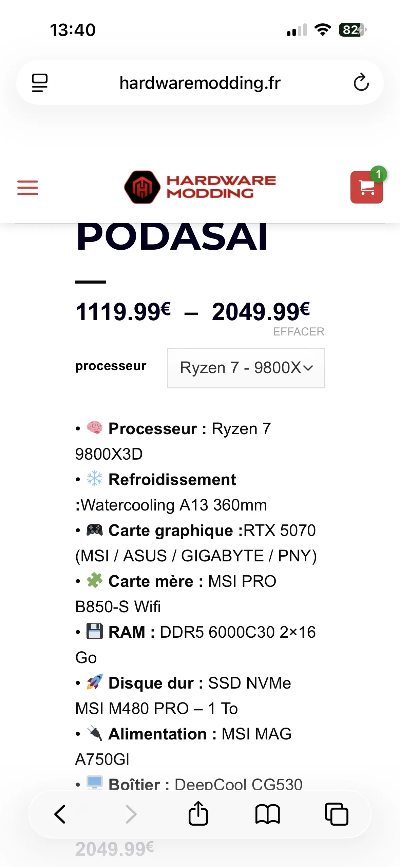The height and width of the screenshot is (867, 400).
Task: Show the open tabs overview
Action: click(337, 814)
